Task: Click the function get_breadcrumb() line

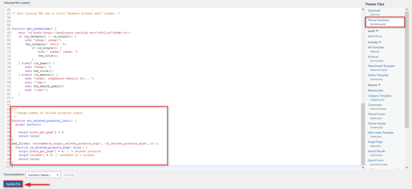Action: [34, 28]
